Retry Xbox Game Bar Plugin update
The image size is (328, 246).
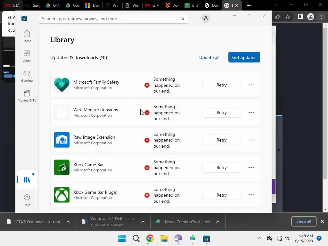[222, 195]
